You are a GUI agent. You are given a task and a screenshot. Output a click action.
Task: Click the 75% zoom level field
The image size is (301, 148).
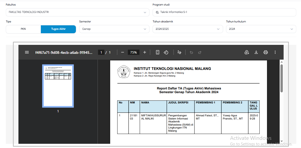(134, 52)
